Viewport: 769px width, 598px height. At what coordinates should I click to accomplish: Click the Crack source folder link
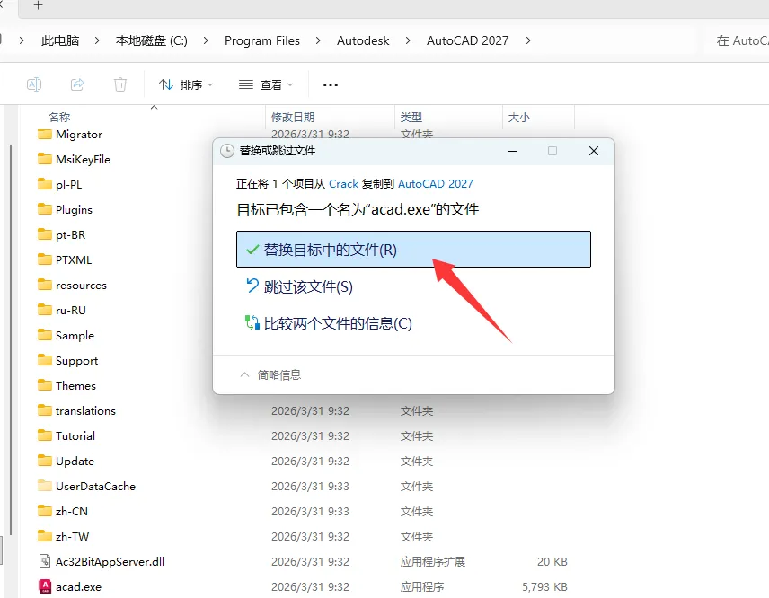click(343, 184)
